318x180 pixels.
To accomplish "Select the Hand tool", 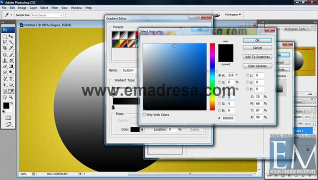I will 4,97.
